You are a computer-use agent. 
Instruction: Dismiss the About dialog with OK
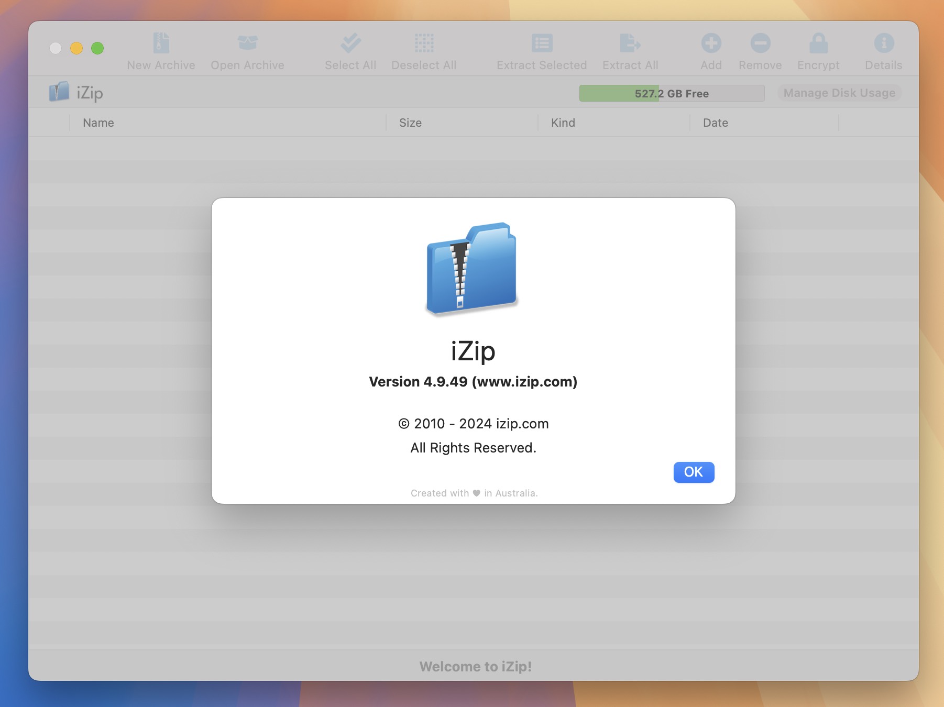pyautogui.click(x=694, y=472)
